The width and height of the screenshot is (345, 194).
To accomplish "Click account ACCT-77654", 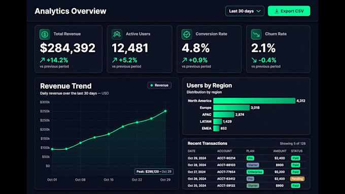I will click(x=226, y=172).
